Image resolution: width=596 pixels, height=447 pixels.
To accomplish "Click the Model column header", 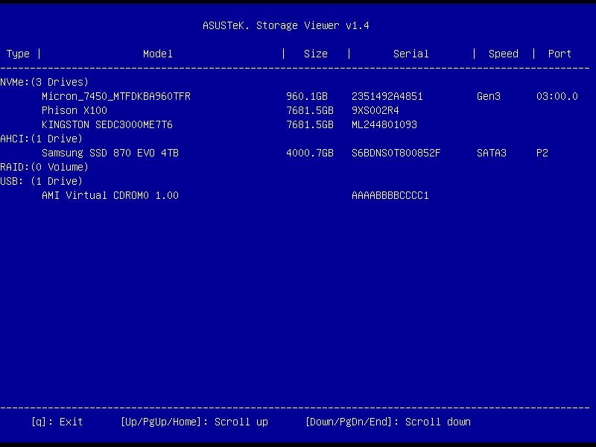I will [x=158, y=54].
